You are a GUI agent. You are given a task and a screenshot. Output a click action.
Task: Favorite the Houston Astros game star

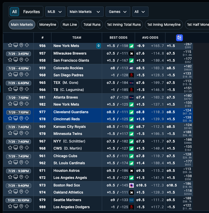point(10,177)
